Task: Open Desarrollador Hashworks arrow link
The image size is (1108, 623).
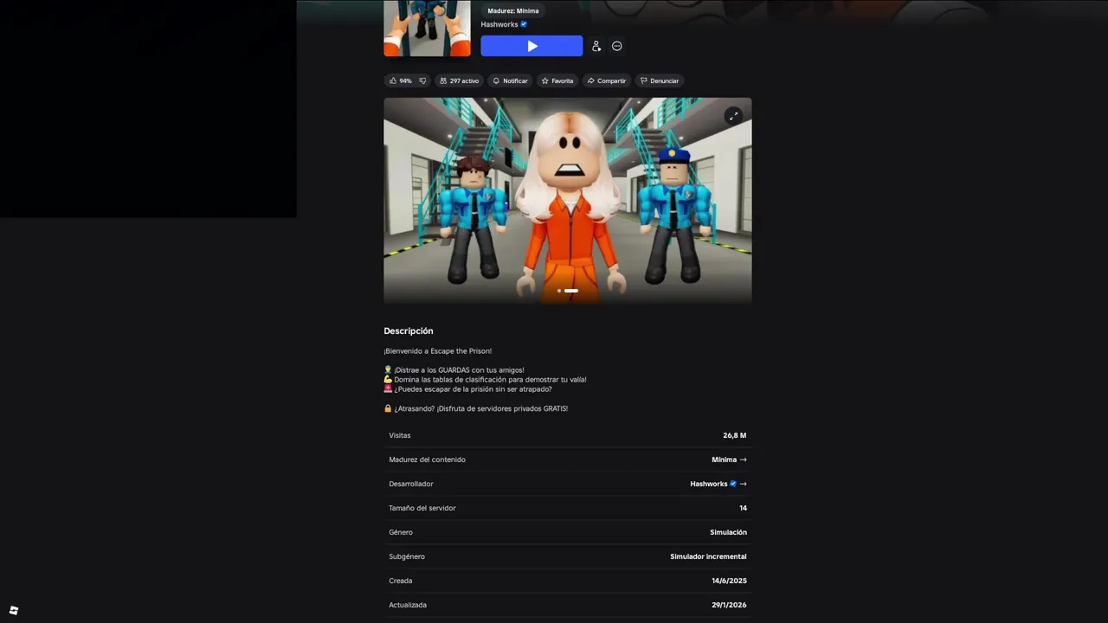Action: (x=718, y=484)
